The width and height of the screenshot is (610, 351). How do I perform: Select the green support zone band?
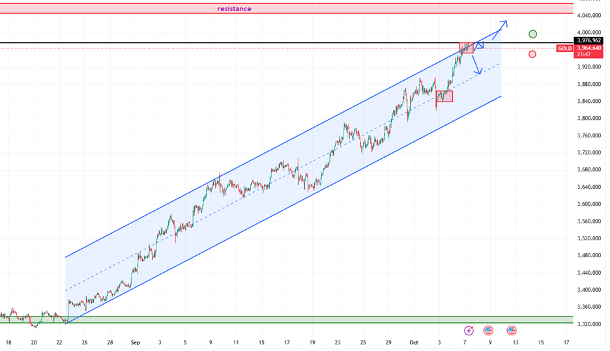pos(326,319)
